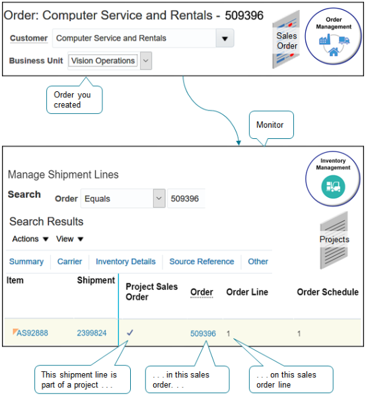Open order link 509396 in results
The image size is (366, 395).
pos(203,333)
